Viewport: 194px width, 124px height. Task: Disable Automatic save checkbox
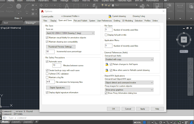point(47,62)
